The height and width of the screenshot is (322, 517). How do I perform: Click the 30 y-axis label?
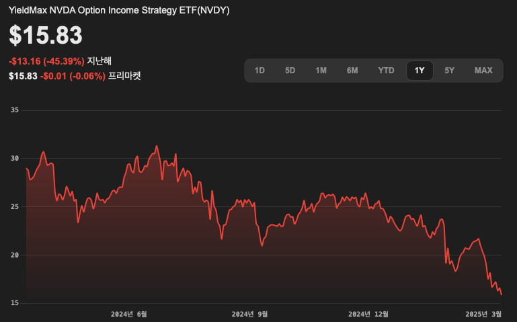(x=15, y=159)
